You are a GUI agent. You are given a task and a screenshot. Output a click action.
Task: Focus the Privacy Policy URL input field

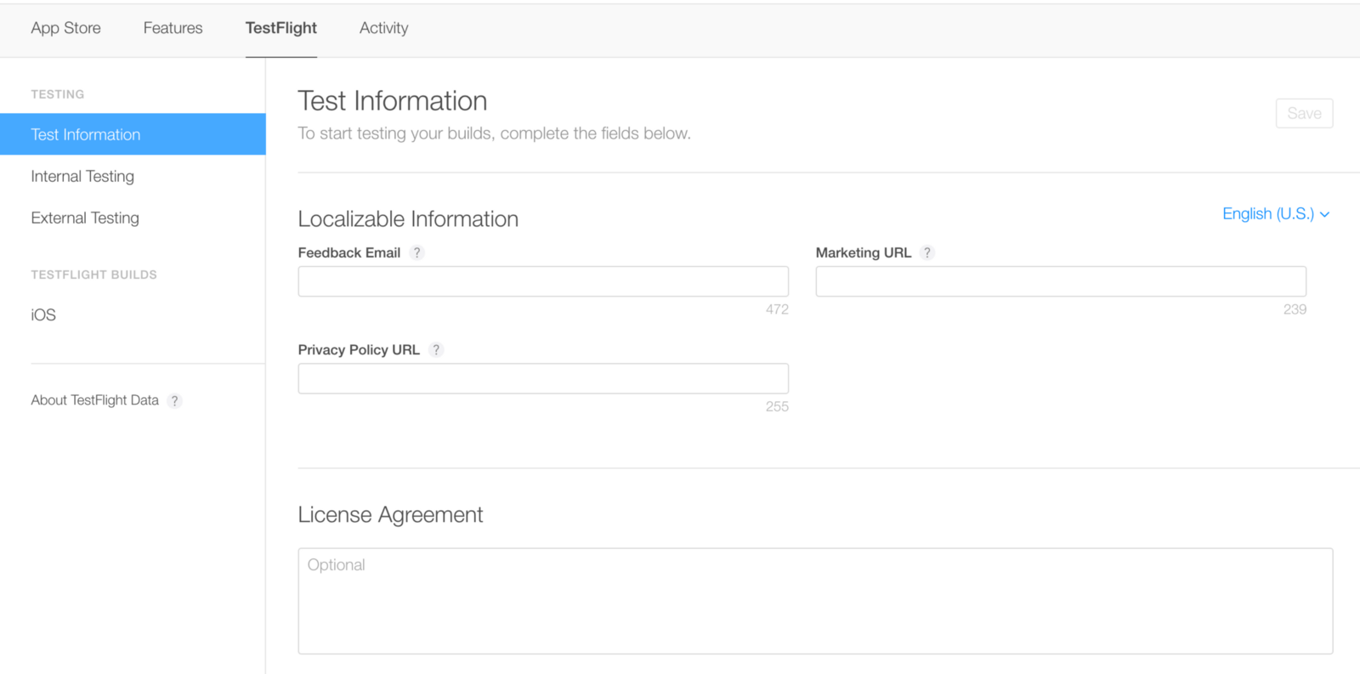(543, 378)
